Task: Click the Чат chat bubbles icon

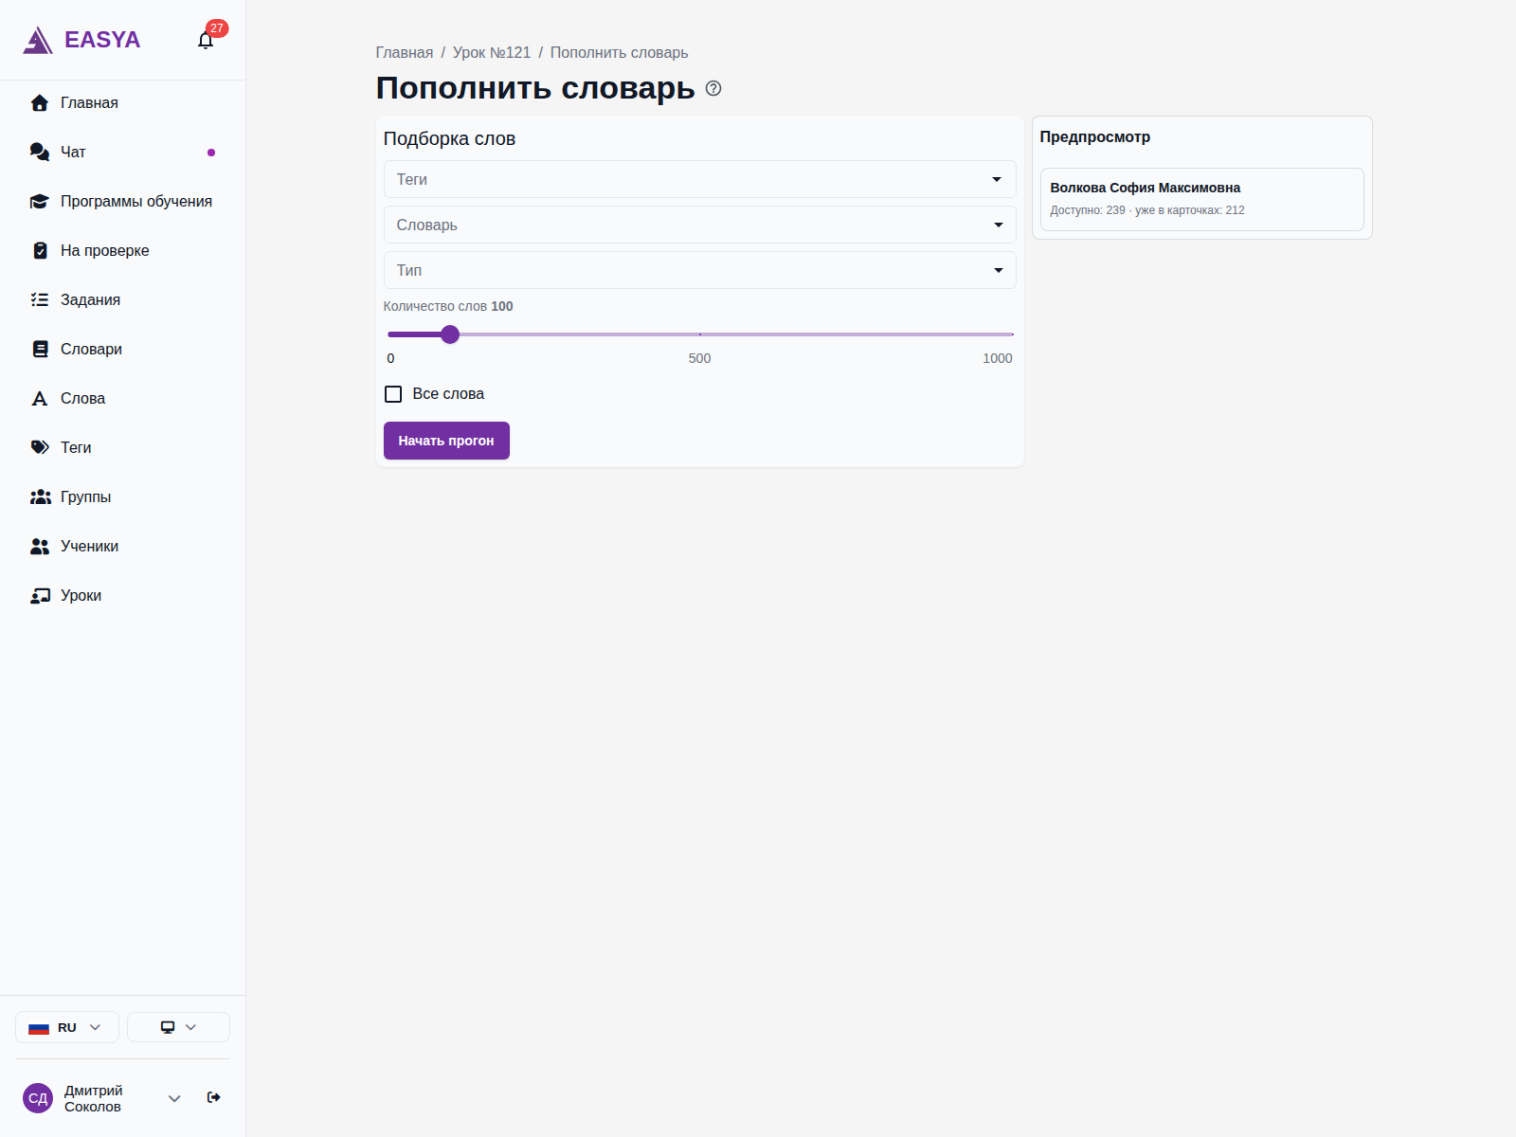Action: tap(40, 152)
